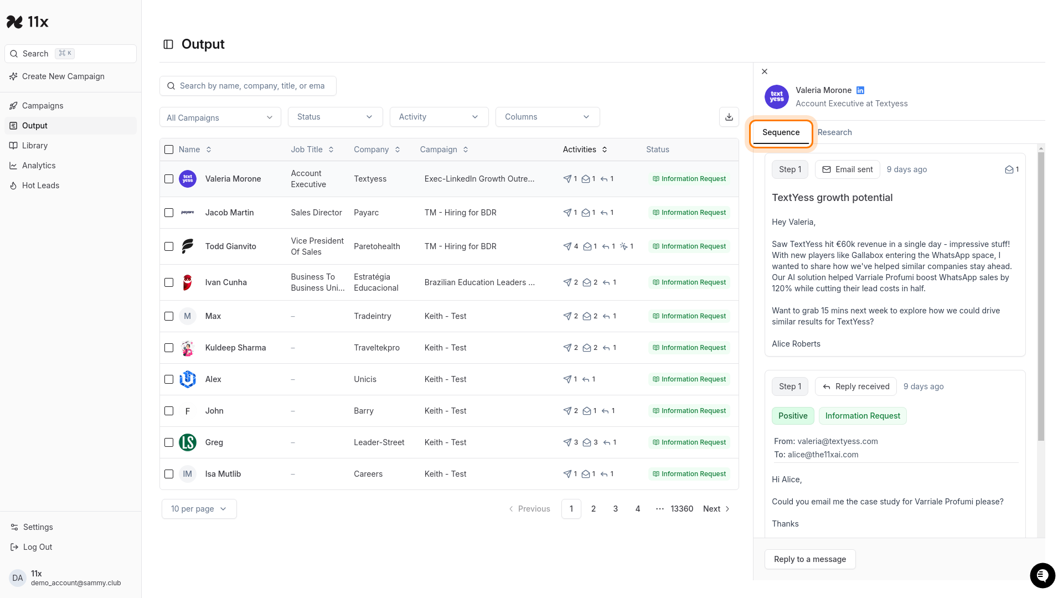Click the opened-mail icon in Greg's row
Image resolution: width=1063 pixels, height=598 pixels.
click(587, 442)
